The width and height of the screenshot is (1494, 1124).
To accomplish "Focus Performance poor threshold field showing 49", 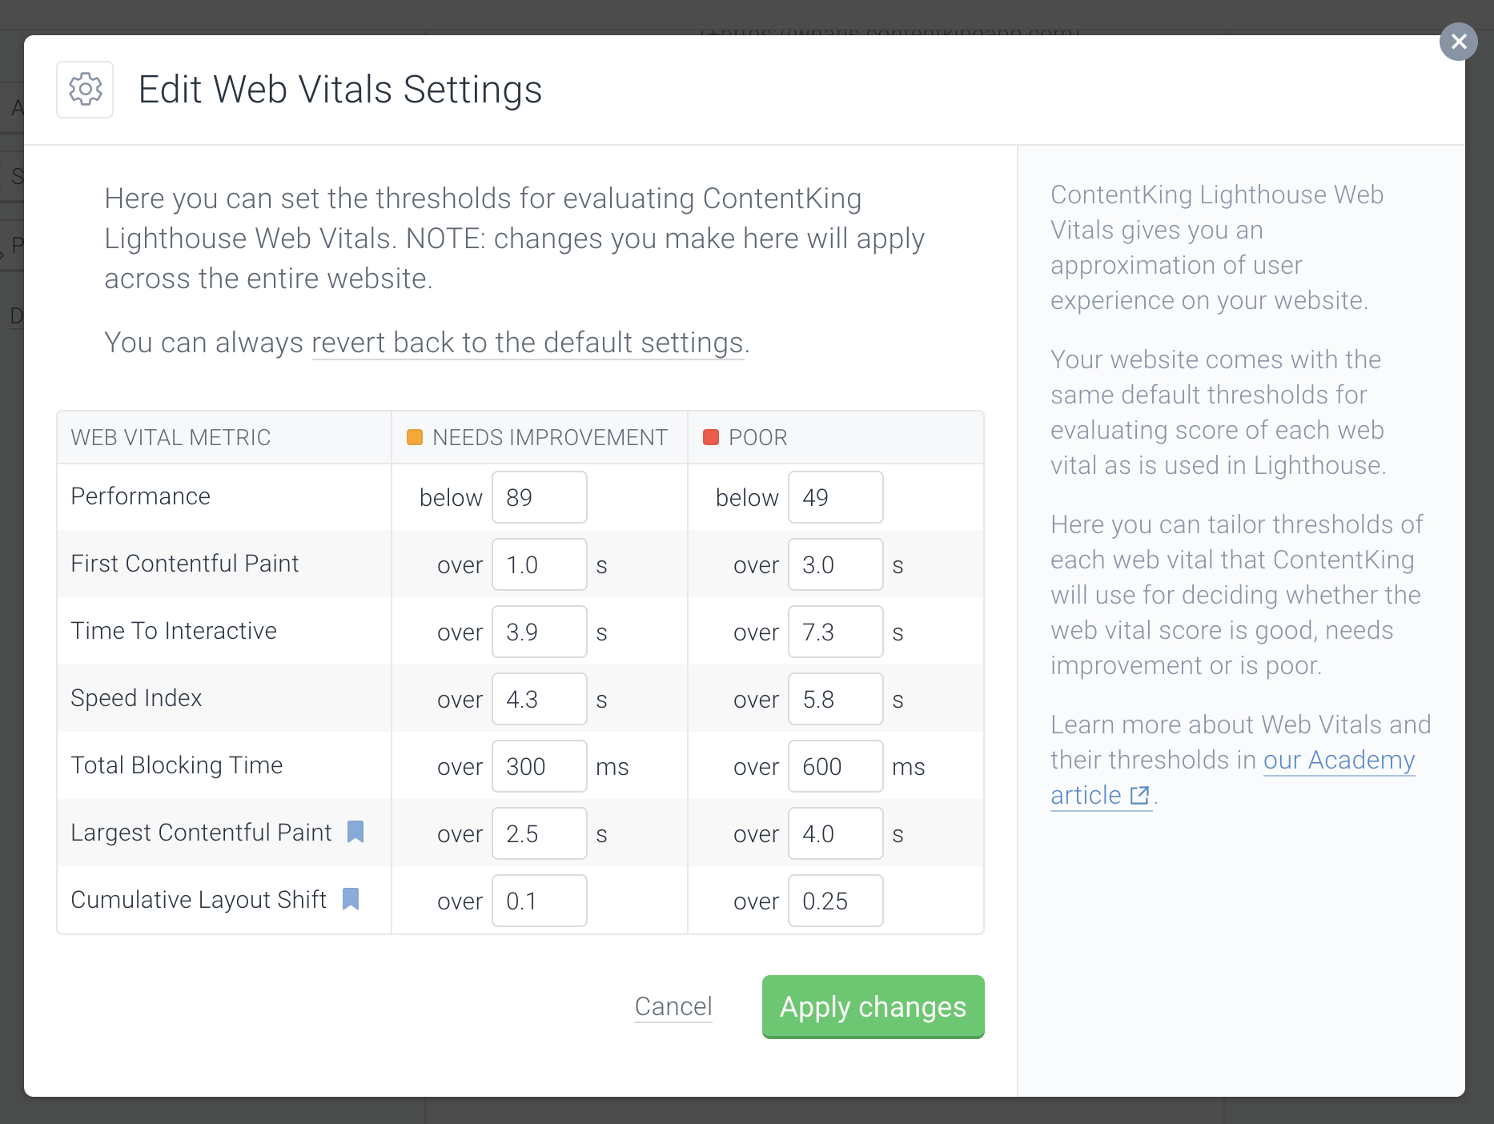I will click(835, 497).
